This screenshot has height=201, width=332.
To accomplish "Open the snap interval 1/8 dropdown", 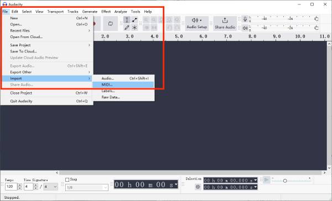I will tap(87, 187).
